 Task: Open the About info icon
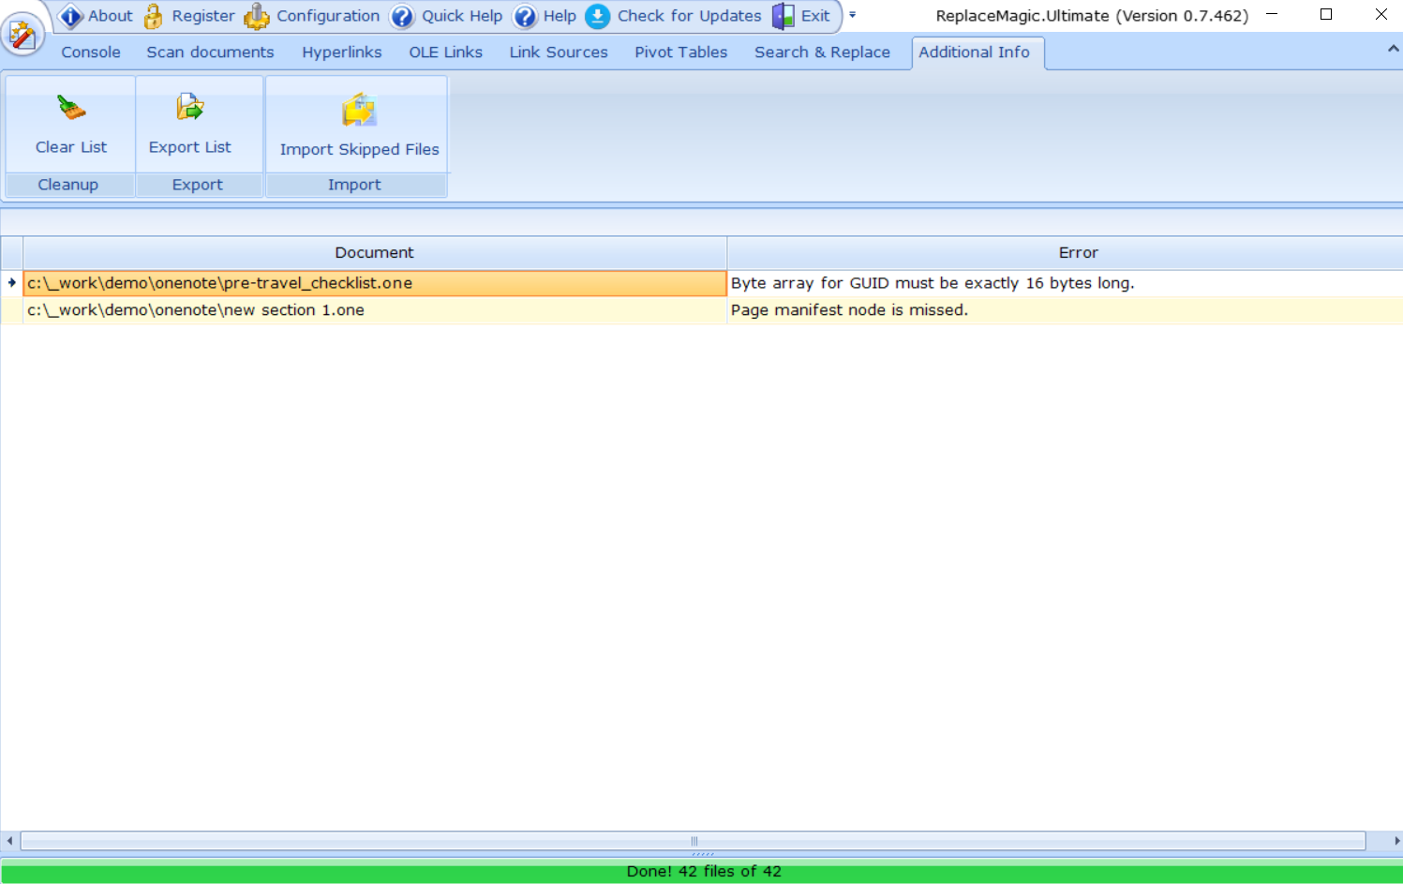click(71, 16)
